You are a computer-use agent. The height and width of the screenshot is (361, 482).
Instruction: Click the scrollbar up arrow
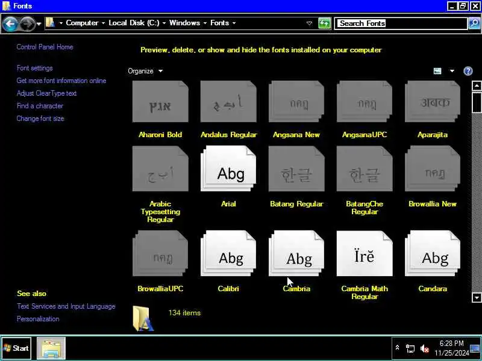click(x=477, y=85)
